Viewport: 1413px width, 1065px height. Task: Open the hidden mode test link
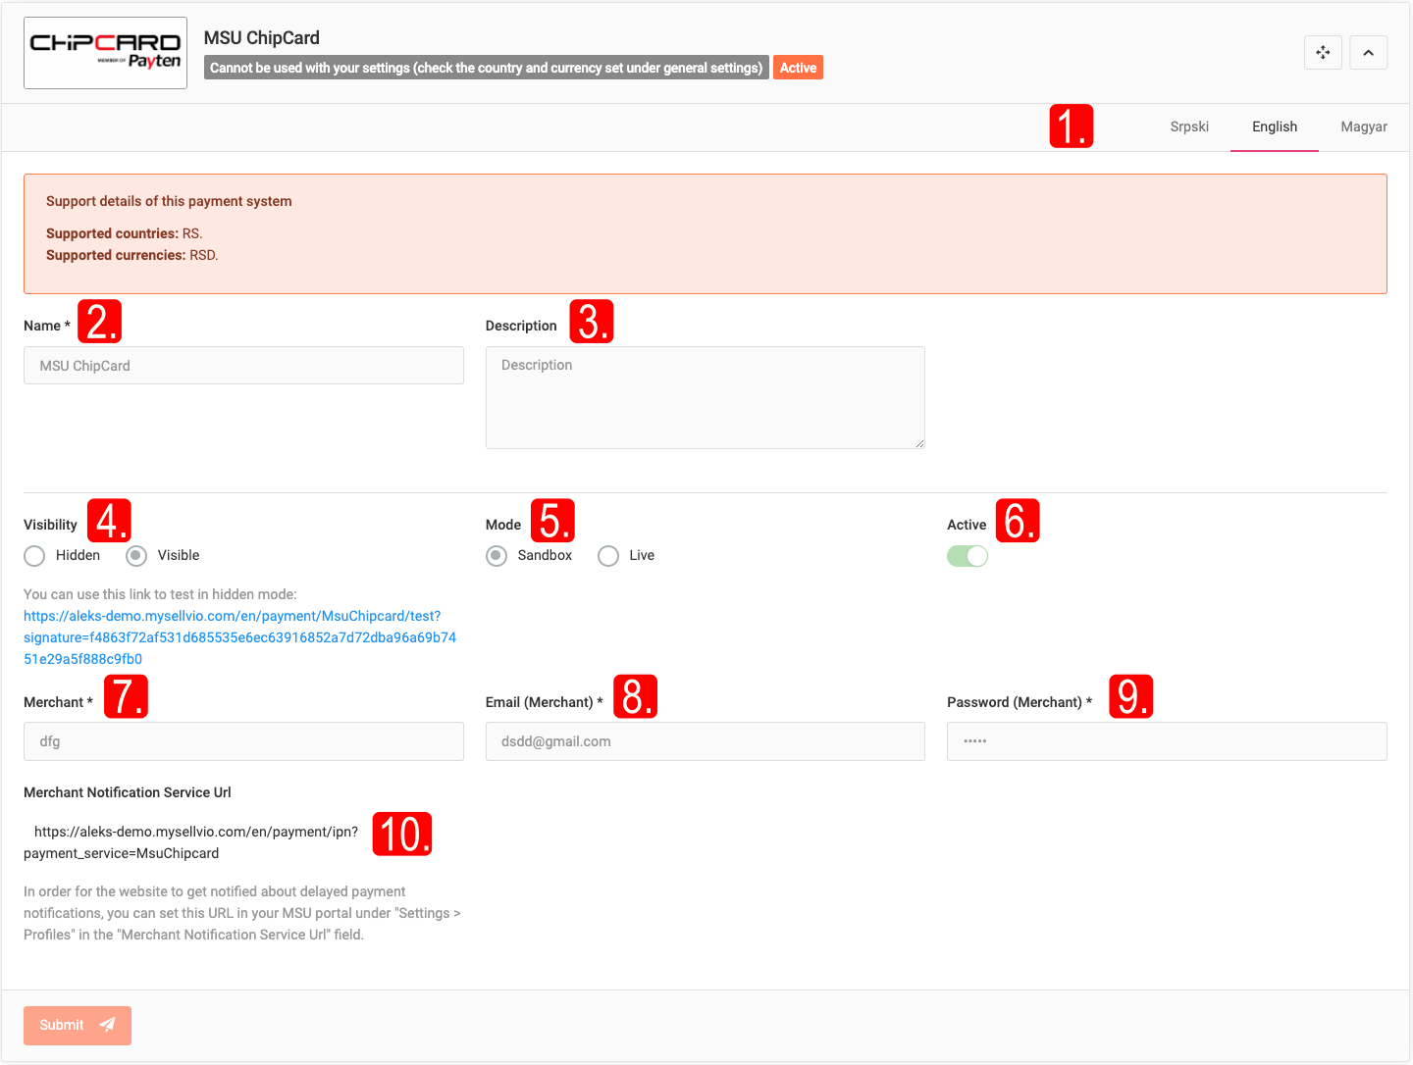coord(239,637)
